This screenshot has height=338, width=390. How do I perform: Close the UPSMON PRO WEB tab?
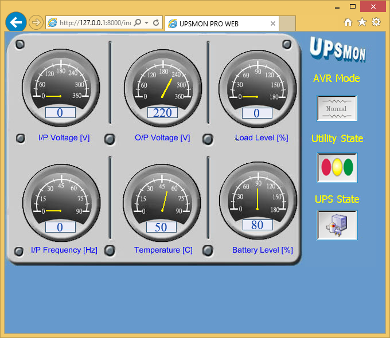tap(273, 23)
